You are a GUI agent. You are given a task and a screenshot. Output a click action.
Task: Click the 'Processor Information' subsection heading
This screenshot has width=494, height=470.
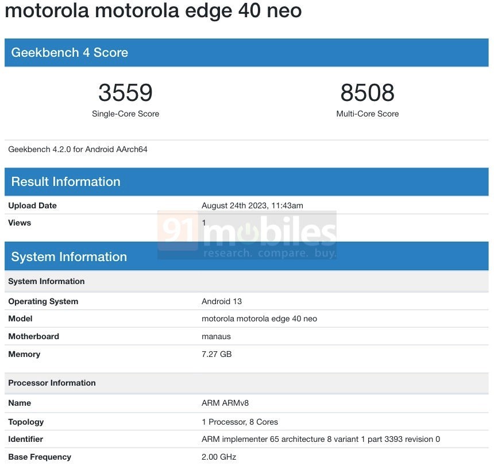52,383
